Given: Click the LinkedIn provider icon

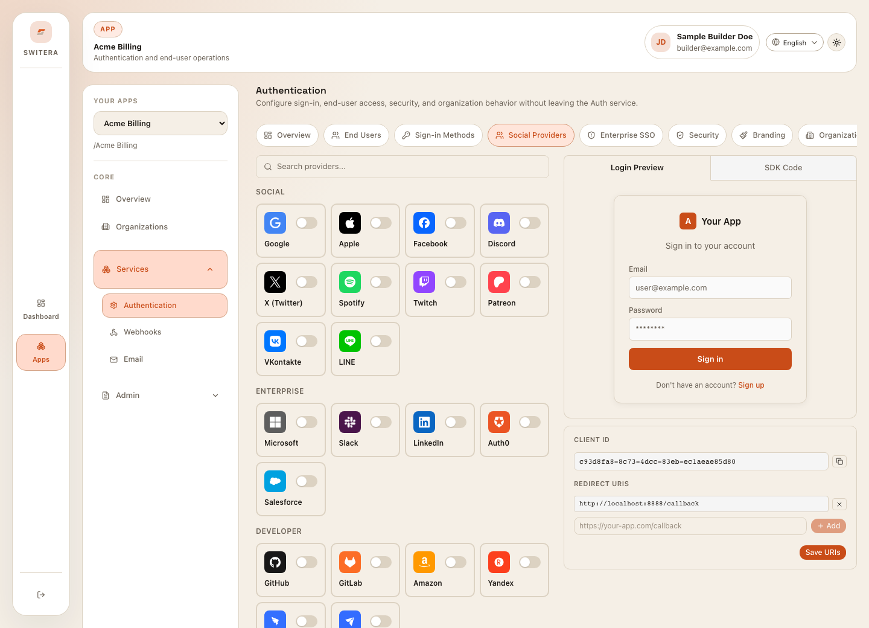Looking at the screenshot, I should (424, 422).
